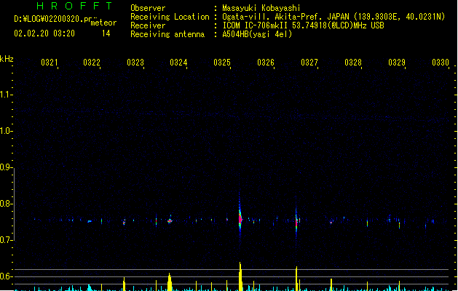Select the log file path D:¥LOG¥02200320.pr

tap(53, 19)
